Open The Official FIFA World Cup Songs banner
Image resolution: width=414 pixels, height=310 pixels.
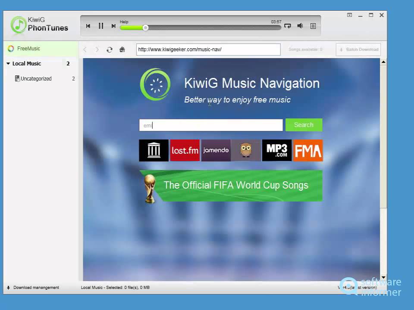coord(231,186)
